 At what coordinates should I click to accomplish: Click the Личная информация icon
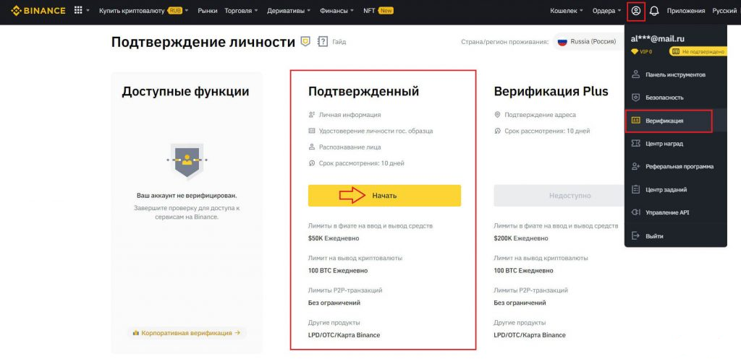[x=311, y=115]
